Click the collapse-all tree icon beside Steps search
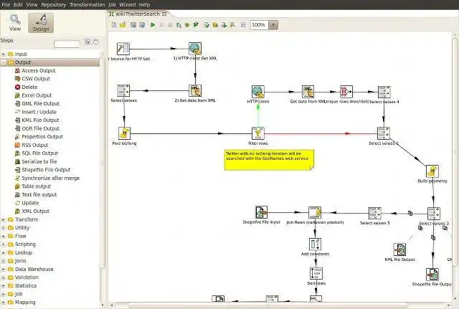Image resolution: width=459 pixels, height=309 pixels. [95, 42]
